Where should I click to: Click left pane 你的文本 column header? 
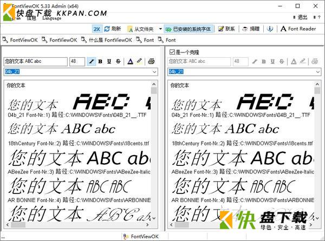[x=16, y=85]
